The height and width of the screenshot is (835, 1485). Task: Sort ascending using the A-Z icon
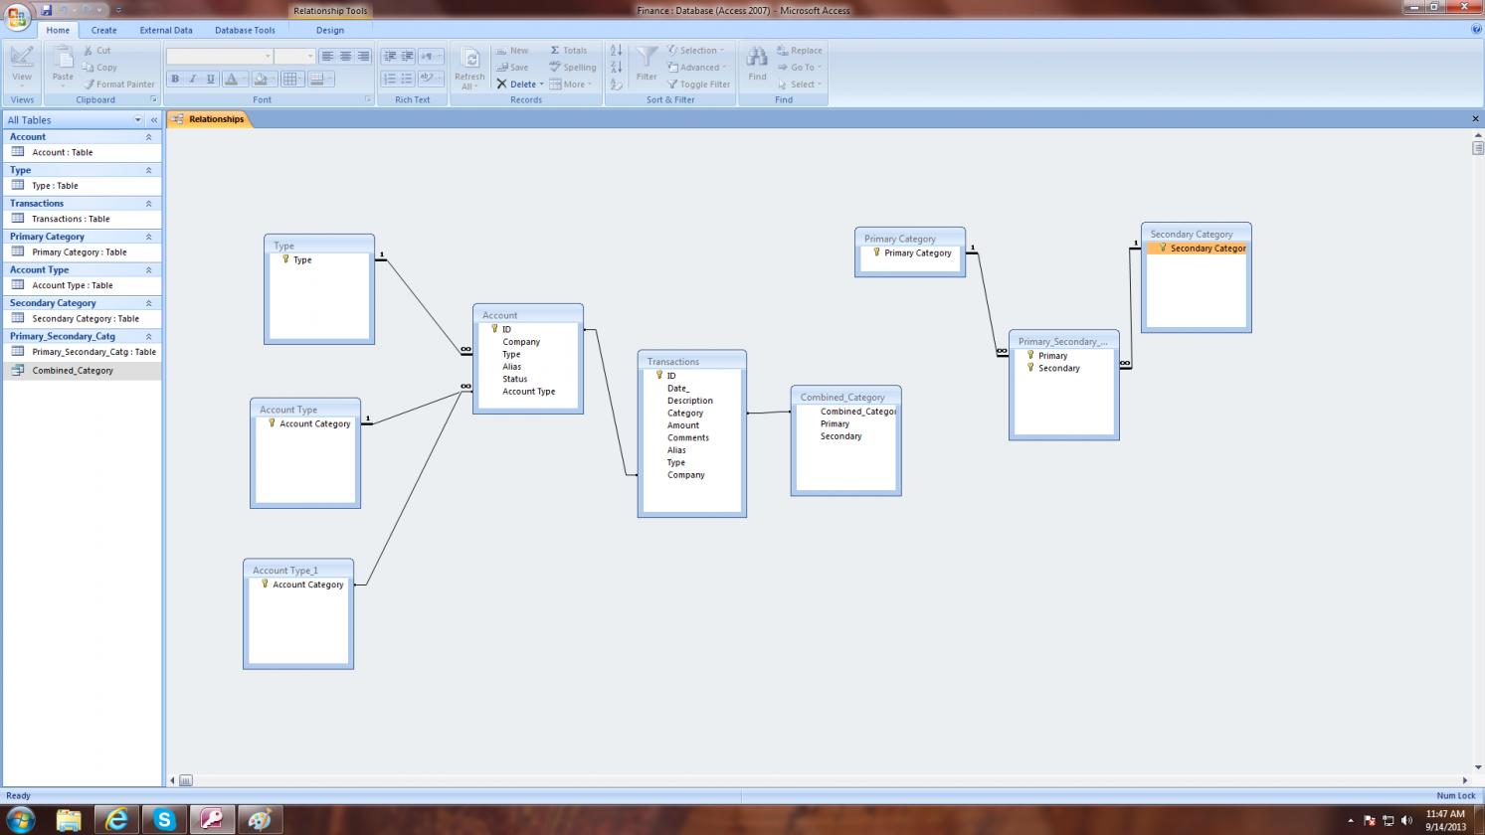[616, 51]
